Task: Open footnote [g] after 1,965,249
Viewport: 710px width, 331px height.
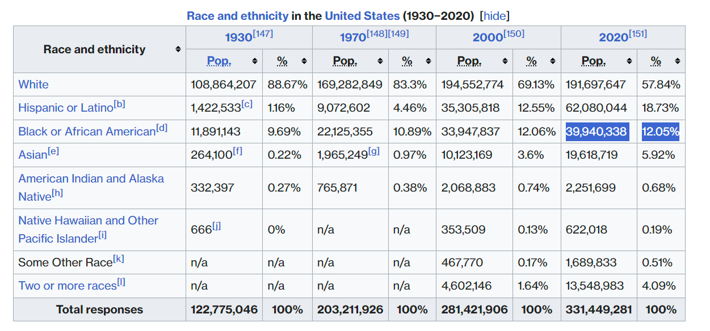Action: pos(374,151)
